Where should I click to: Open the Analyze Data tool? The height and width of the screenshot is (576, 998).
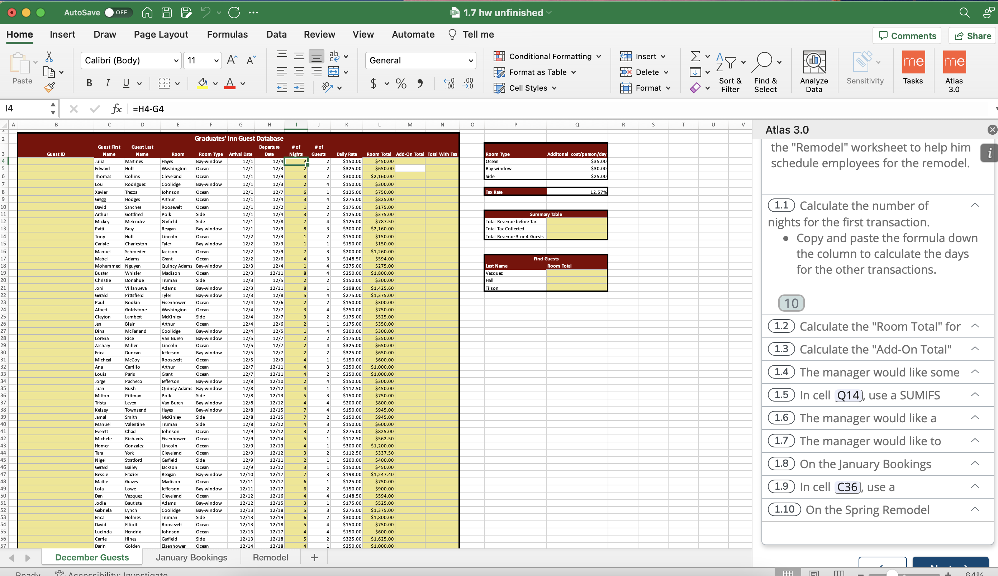pos(814,72)
